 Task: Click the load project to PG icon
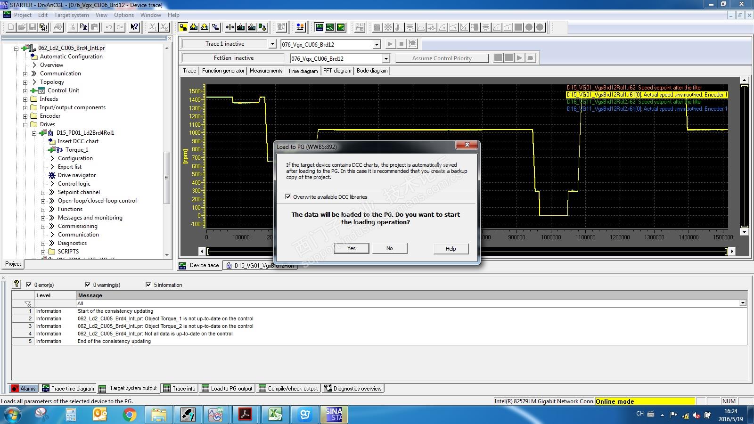point(205,27)
